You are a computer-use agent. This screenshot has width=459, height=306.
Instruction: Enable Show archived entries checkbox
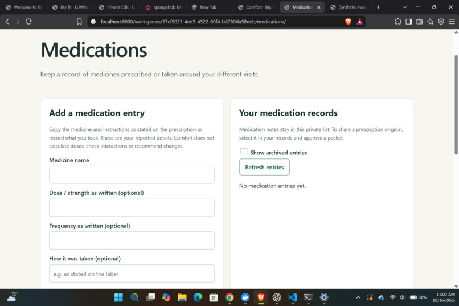tap(244, 151)
